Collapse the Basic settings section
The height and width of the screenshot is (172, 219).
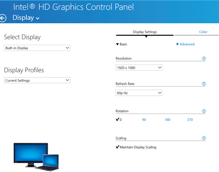point(122,44)
